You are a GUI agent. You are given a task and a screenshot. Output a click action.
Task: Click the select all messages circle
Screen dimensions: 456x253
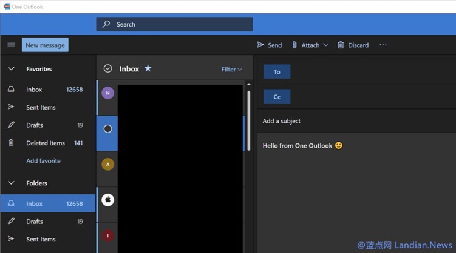(107, 69)
